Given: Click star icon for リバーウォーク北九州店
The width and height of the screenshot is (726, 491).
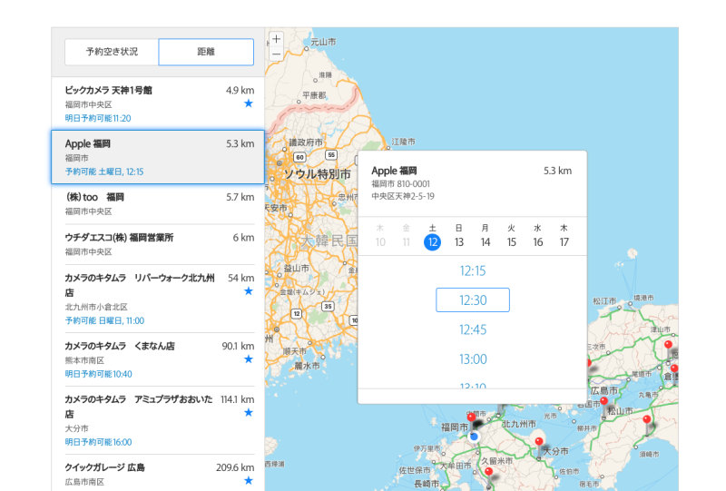Looking at the screenshot, I should pos(249,291).
